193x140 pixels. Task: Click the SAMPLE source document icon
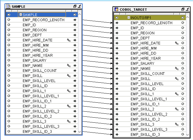pos(8,6)
